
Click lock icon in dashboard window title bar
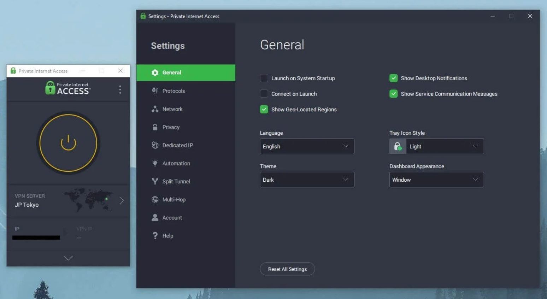pyautogui.click(x=13, y=71)
